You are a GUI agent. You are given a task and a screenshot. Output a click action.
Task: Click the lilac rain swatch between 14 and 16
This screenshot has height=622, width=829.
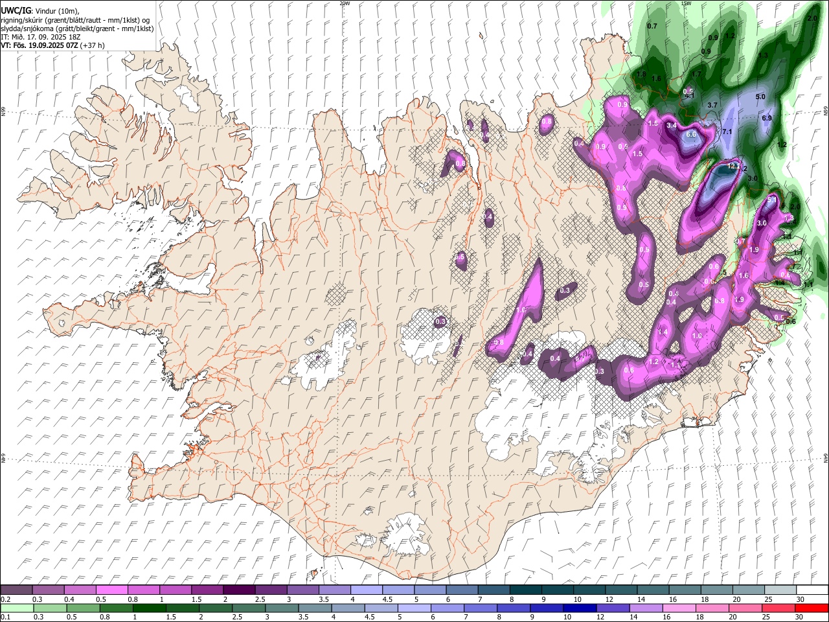[x=646, y=608]
